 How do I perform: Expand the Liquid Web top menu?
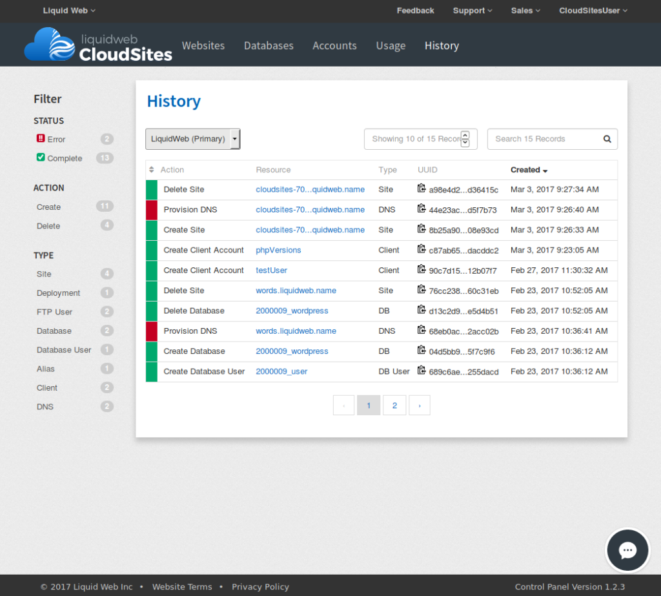69,10
